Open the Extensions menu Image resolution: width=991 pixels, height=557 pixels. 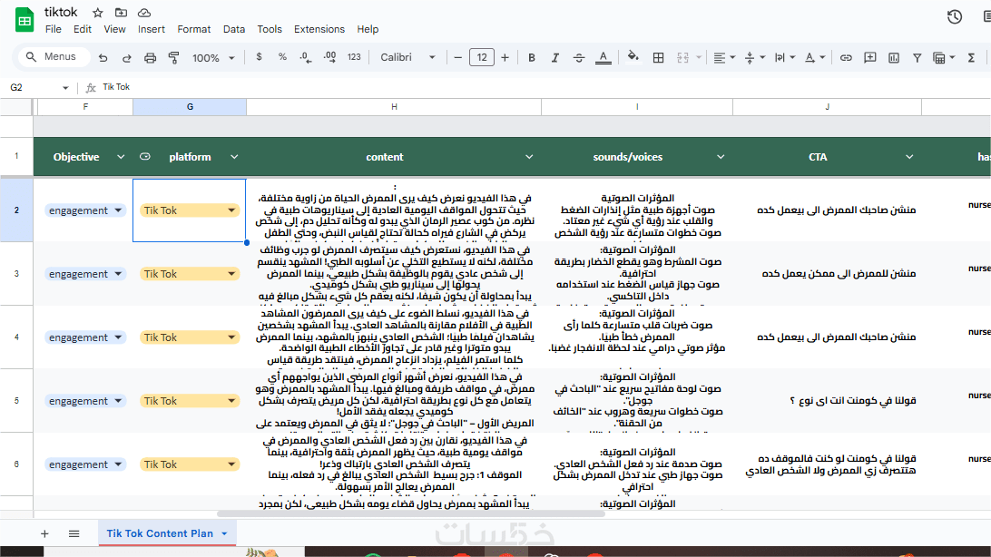pyautogui.click(x=319, y=29)
